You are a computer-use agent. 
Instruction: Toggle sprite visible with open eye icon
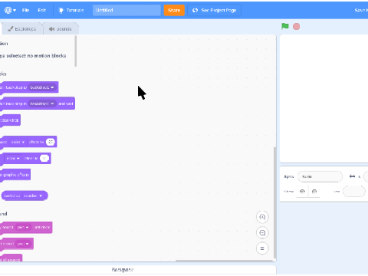coord(302,192)
